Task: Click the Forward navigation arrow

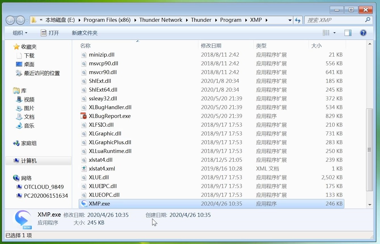Action: (x=20, y=20)
